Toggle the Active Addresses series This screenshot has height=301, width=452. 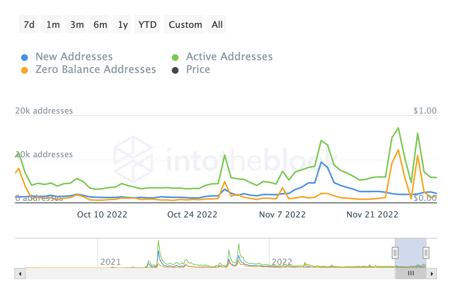(x=229, y=57)
